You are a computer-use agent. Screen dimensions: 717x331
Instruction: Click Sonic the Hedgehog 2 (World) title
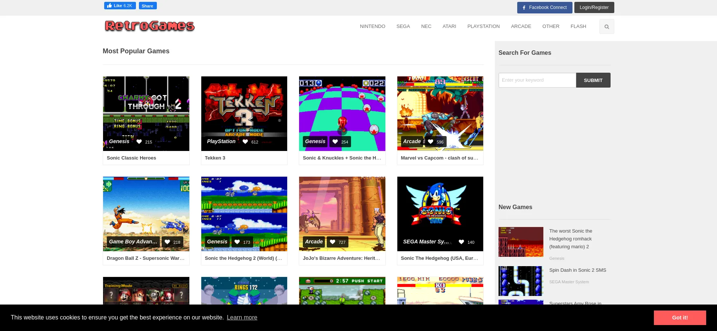tap(243, 258)
